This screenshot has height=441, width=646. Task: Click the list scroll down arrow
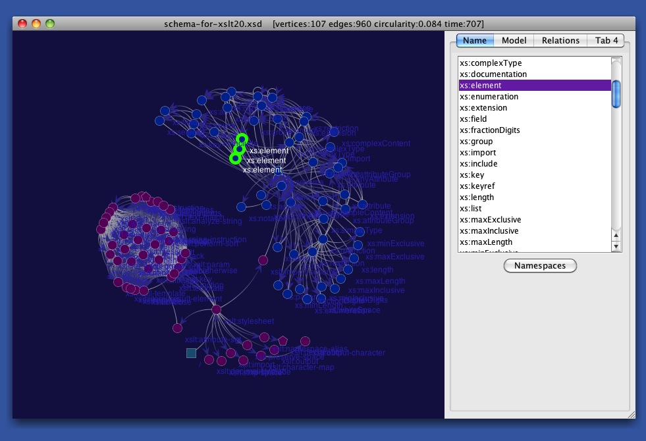coord(616,246)
